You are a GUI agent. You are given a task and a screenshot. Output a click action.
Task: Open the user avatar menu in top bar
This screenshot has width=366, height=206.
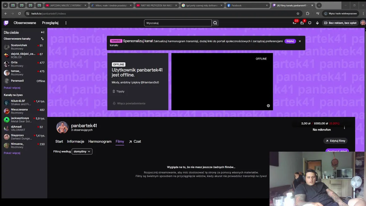tap(363, 23)
